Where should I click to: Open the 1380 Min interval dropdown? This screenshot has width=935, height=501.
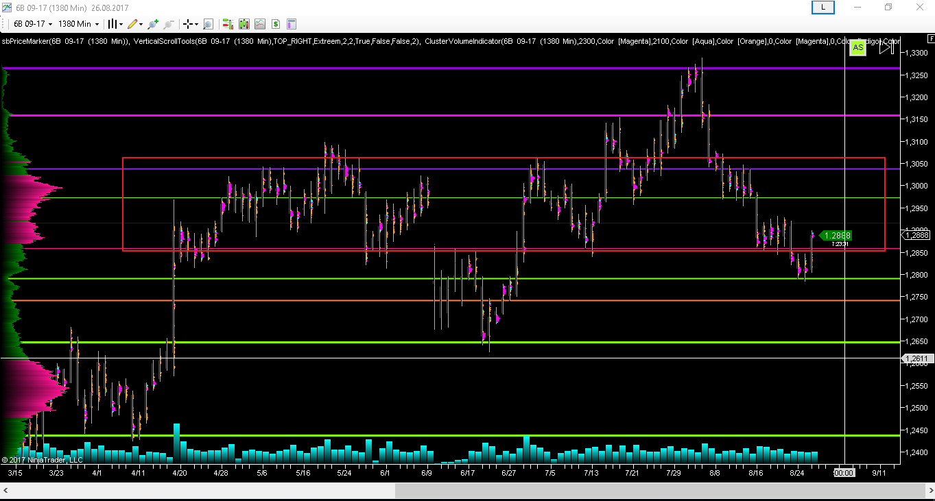[x=78, y=24]
